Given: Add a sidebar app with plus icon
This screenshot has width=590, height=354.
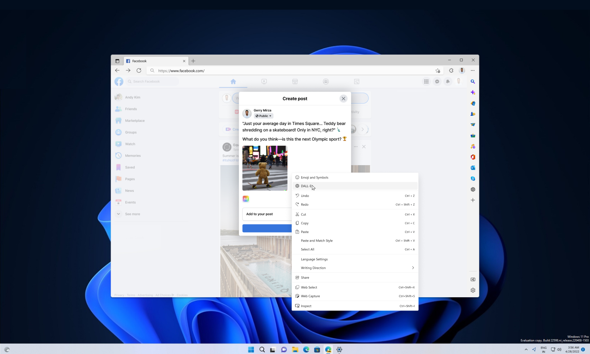Looking at the screenshot, I should 473,200.
